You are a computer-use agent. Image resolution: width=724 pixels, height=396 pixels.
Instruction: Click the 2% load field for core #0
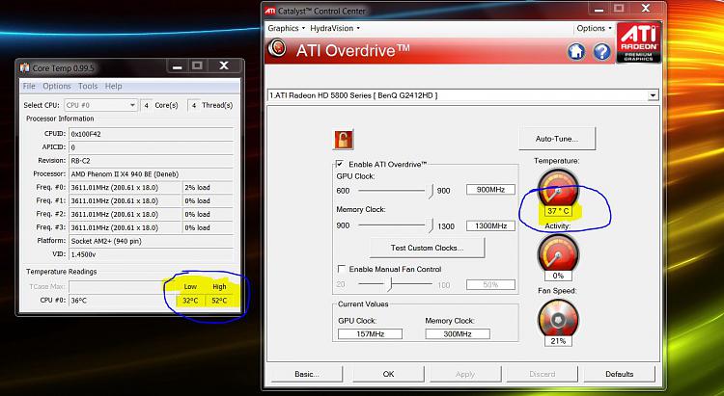[209, 188]
